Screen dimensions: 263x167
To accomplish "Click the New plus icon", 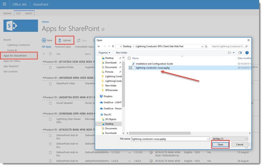I will pos(44,40).
